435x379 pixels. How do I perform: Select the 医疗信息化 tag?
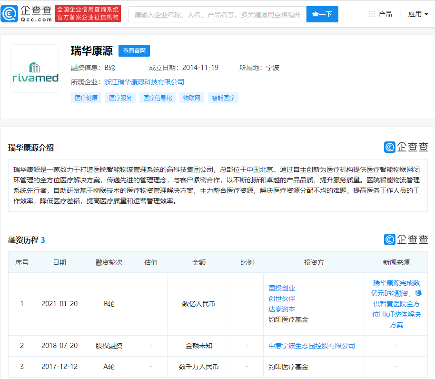158,98
